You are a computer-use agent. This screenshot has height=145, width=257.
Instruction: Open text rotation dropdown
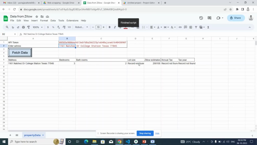pos(173,27)
